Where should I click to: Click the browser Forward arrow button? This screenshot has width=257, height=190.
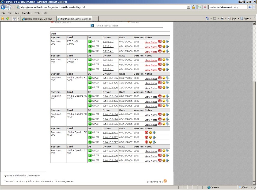(9, 7)
